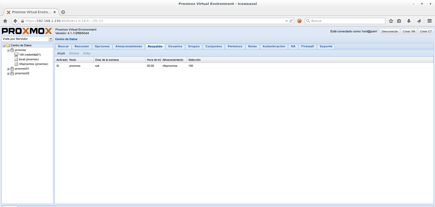Bookmark this page with star icon
This screenshot has width=435, height=207.
[391, 21]
